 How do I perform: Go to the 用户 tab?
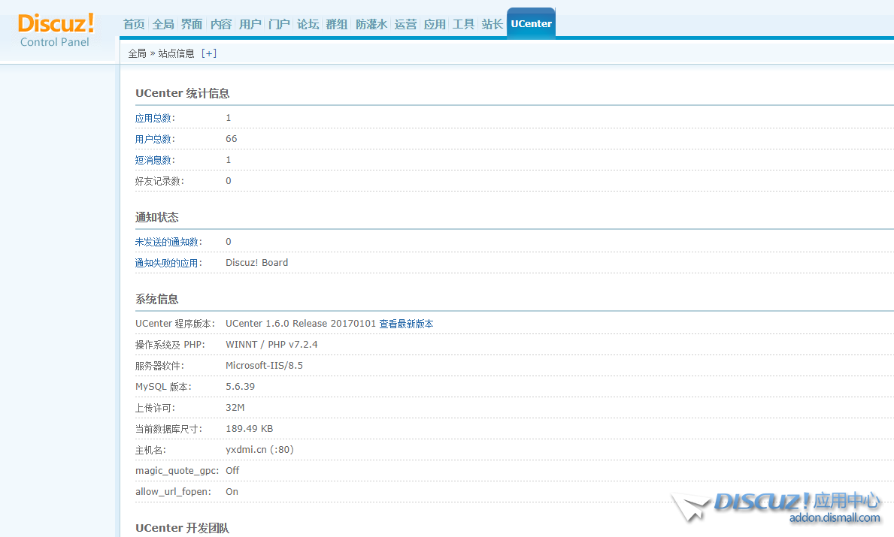(250, 24)
